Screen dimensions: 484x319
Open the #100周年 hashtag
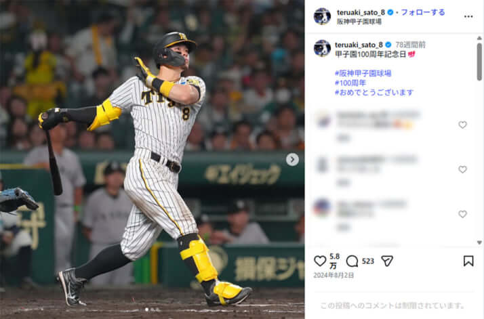tap(350, 83)
